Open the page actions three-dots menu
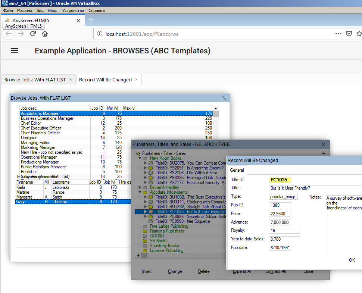The image size is (362, 293). click(x=338, y=34)
